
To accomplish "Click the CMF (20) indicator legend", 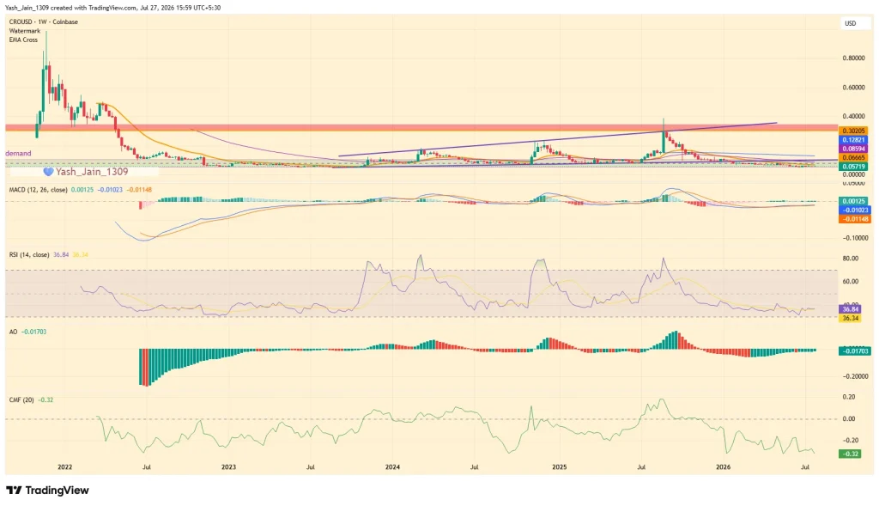I will click(x=21, y=400).
